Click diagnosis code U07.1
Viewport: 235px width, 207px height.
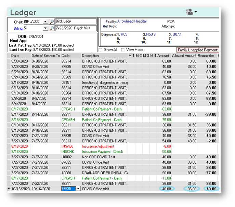[x=177, y=34]
